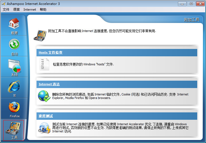
Task: Click the 系统 sidebar label
Action: coord(15,75)
